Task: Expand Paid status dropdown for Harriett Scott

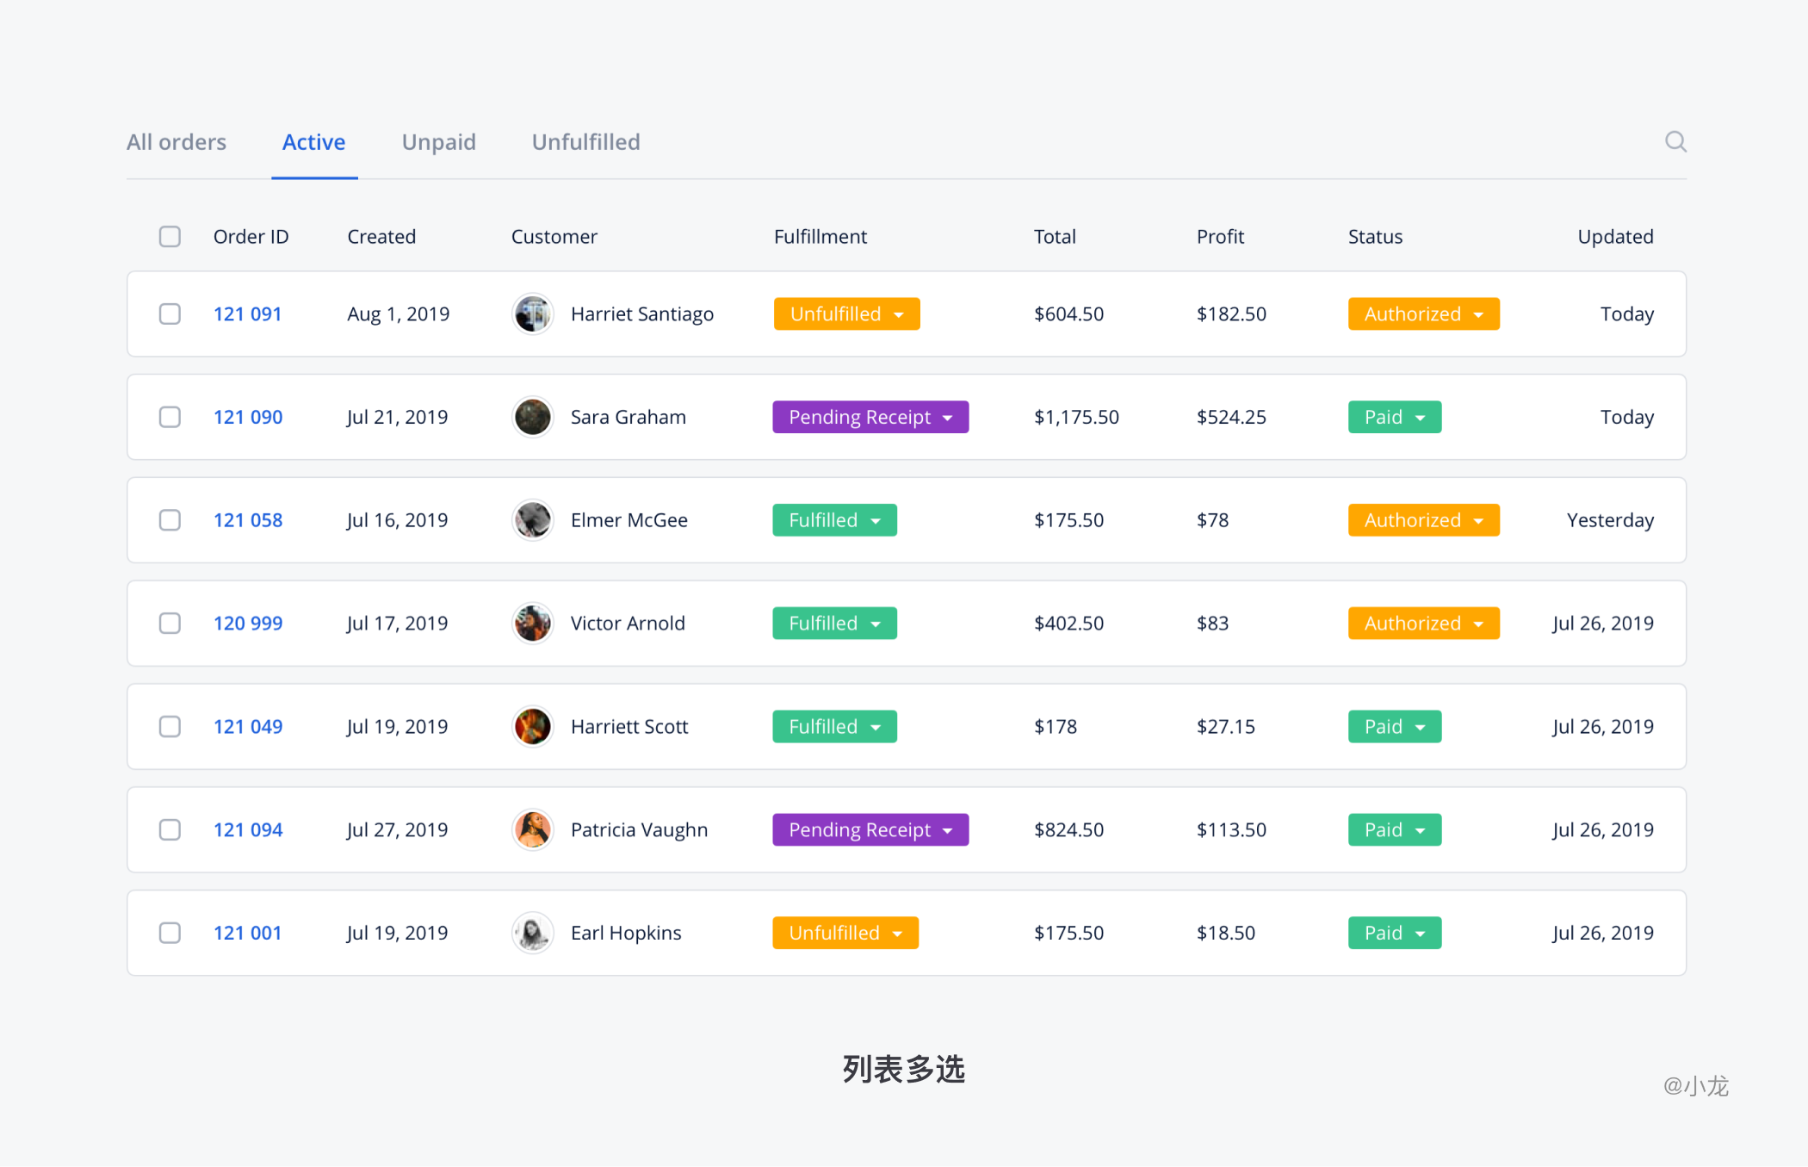Action: click(x=1394, y=727)
